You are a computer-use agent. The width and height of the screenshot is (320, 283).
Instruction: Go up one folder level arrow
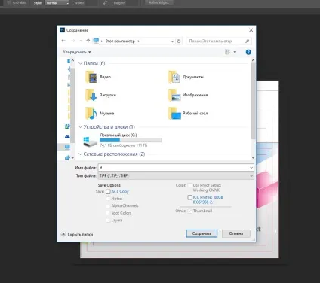pos(88,41)
